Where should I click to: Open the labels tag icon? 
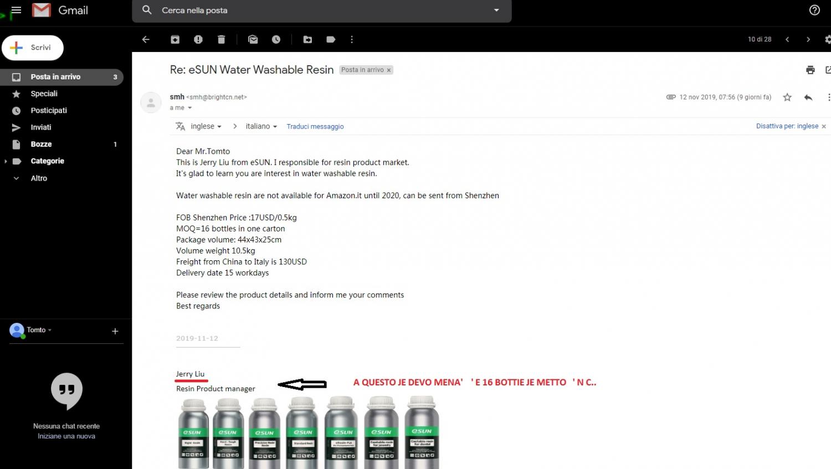(x=331, y=39)
